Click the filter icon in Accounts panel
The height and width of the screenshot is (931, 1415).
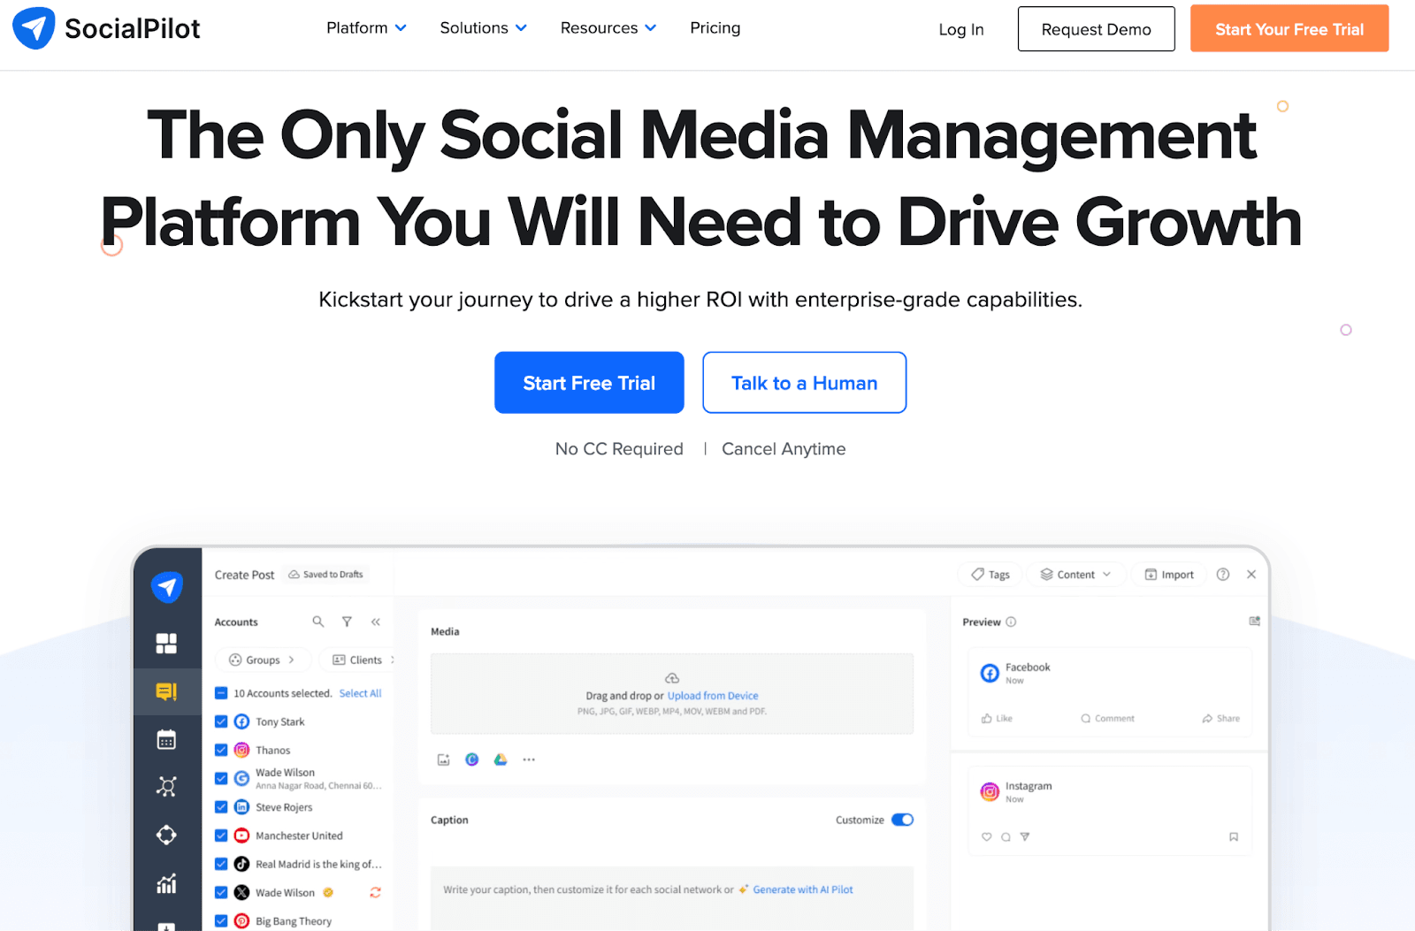pyautogui.click(x=347, y=622)
